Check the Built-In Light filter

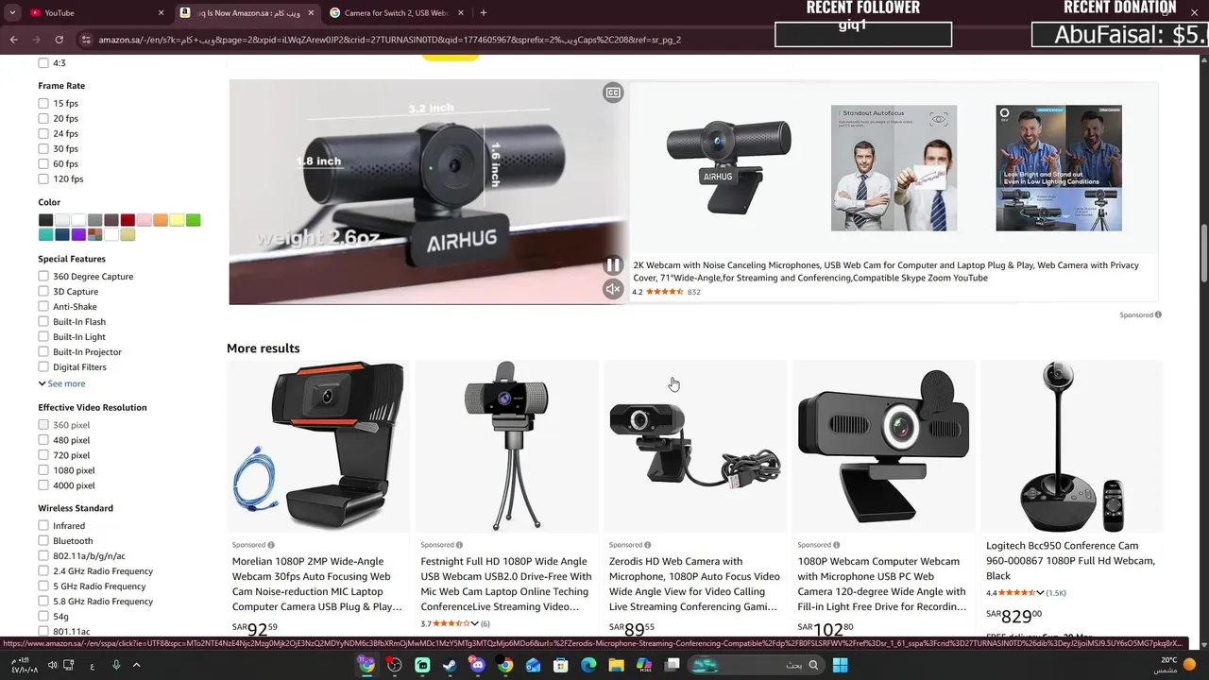[43, 336]
